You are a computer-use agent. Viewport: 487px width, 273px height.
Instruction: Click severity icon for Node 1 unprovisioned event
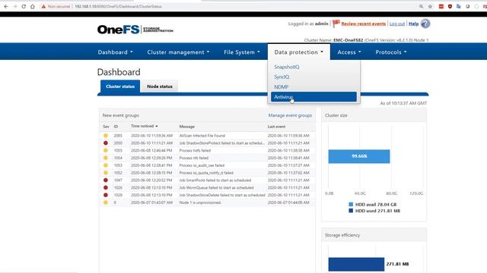click(x=106, y=202)
